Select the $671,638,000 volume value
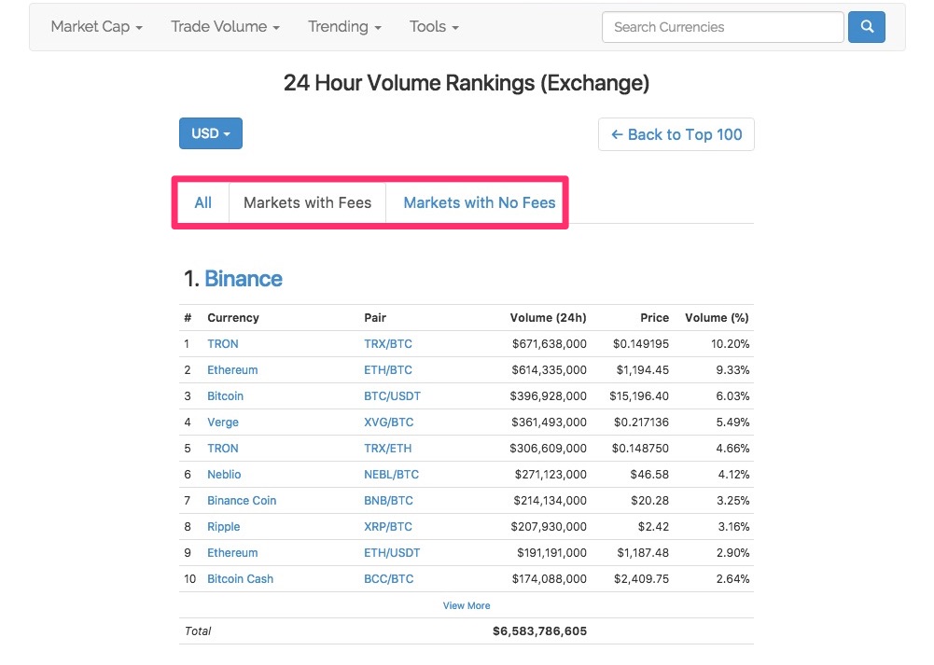The image size is (934, 665). point(550,344)
